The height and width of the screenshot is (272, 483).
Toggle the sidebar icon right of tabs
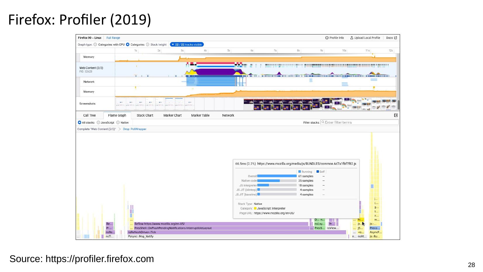pos(396,115)
